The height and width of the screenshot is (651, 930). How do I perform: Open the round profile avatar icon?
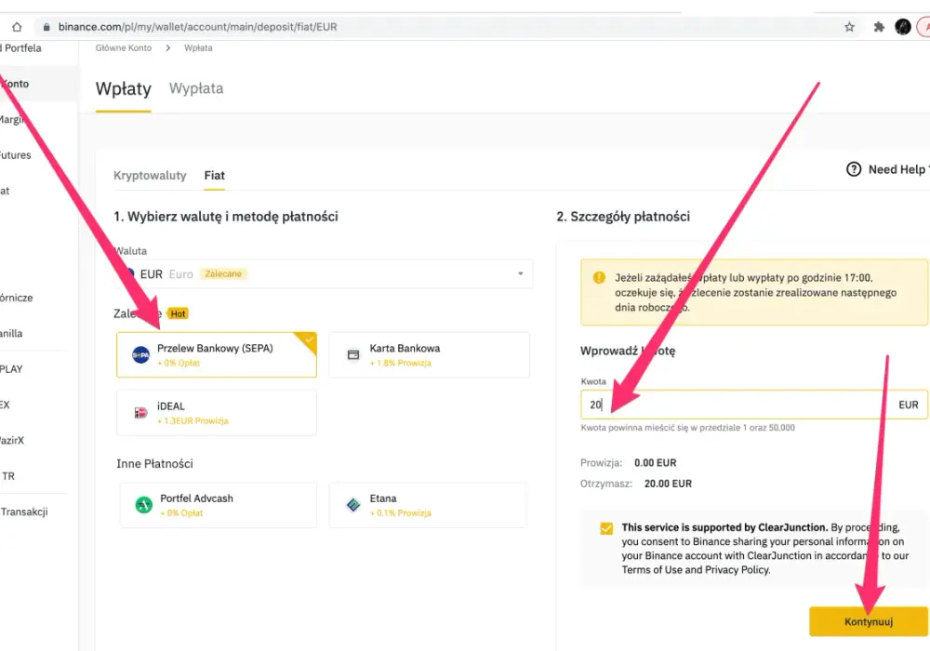coord(903,27)
